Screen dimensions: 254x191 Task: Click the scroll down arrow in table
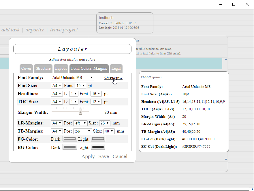226,159
